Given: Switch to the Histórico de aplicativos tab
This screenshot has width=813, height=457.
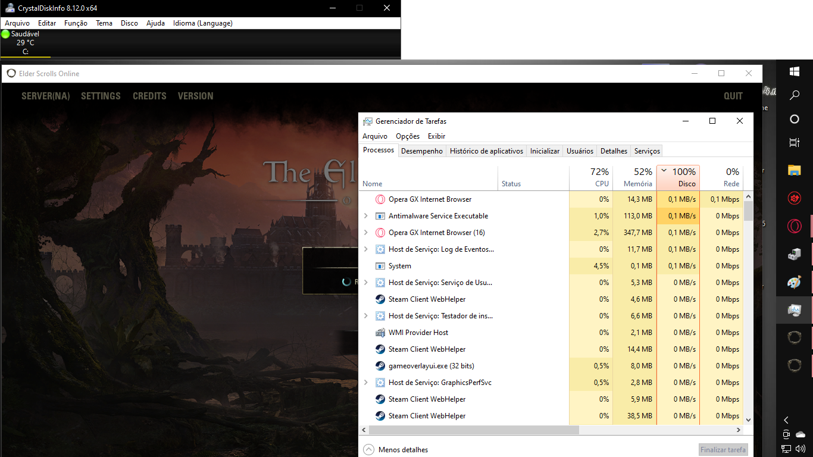Looking at the screenshot, I should click(487, 151).
